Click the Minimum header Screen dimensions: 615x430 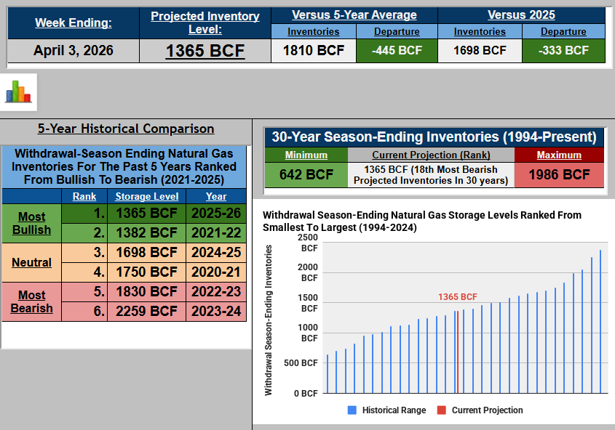click(x=306, y=155)
